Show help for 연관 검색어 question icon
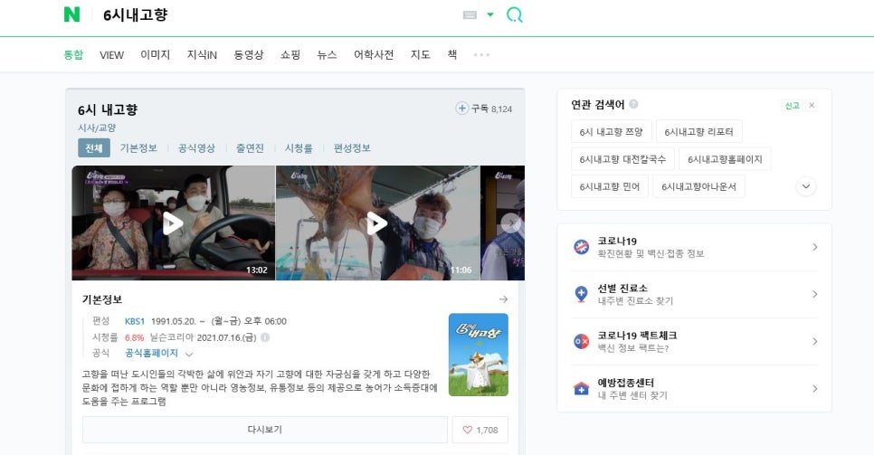The image size is (874, 455). (x=633, y=104)
